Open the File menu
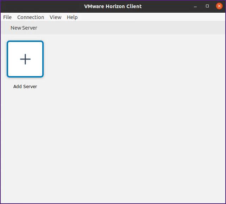Image resolution: width=226 pixels, height=204 pixels. 7,17
